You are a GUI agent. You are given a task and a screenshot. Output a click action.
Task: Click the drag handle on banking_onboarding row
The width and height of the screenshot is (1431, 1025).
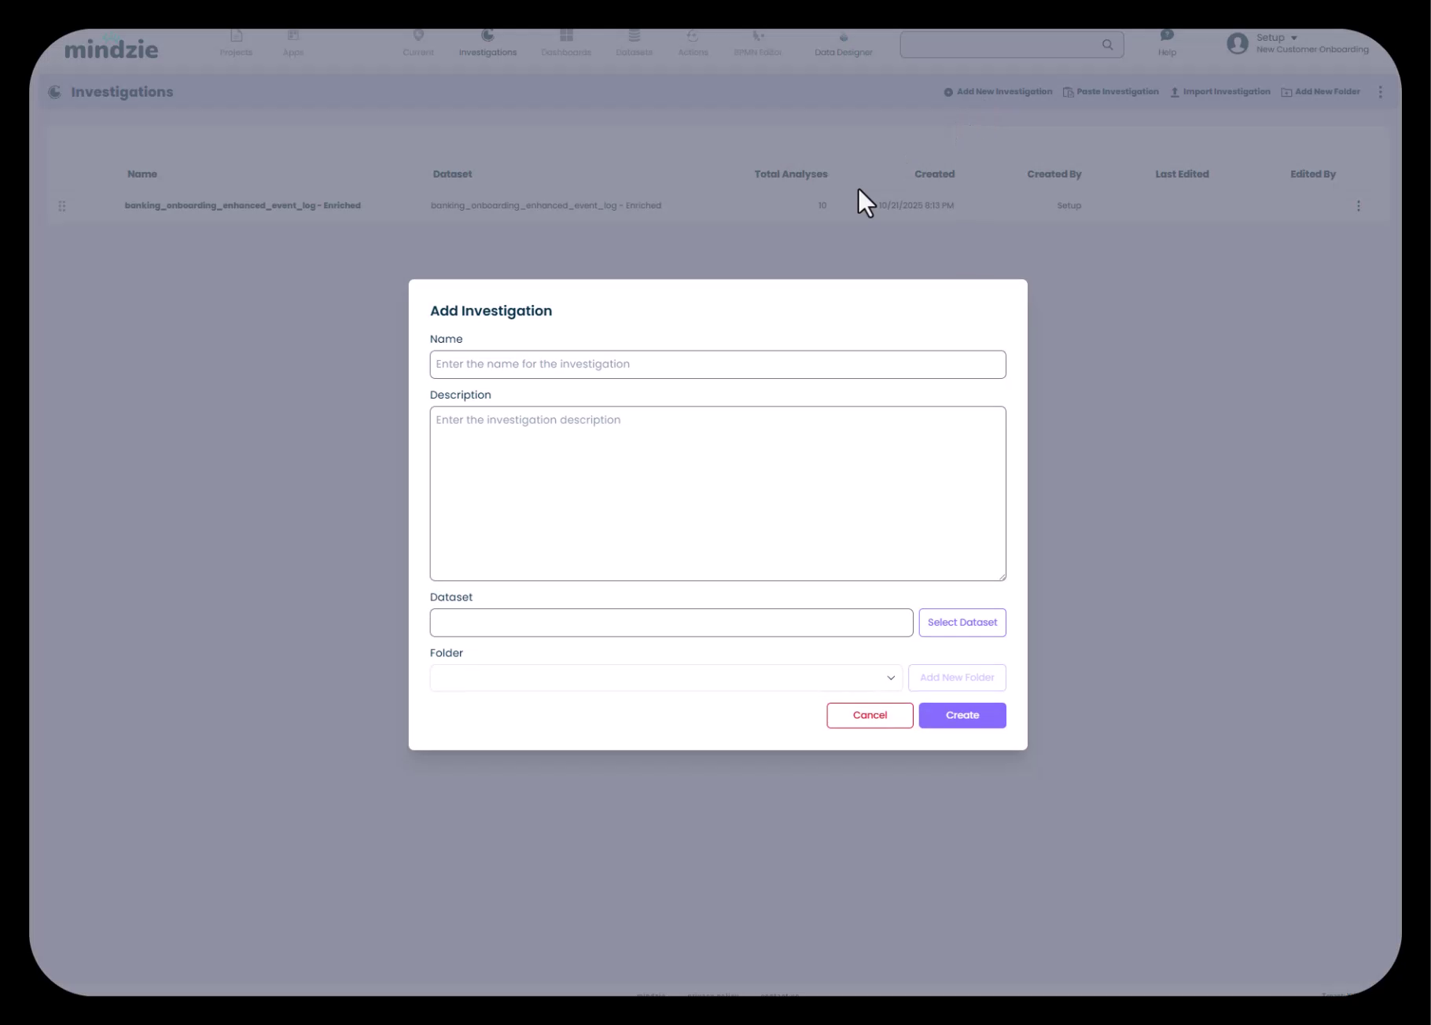click(62, 206)
